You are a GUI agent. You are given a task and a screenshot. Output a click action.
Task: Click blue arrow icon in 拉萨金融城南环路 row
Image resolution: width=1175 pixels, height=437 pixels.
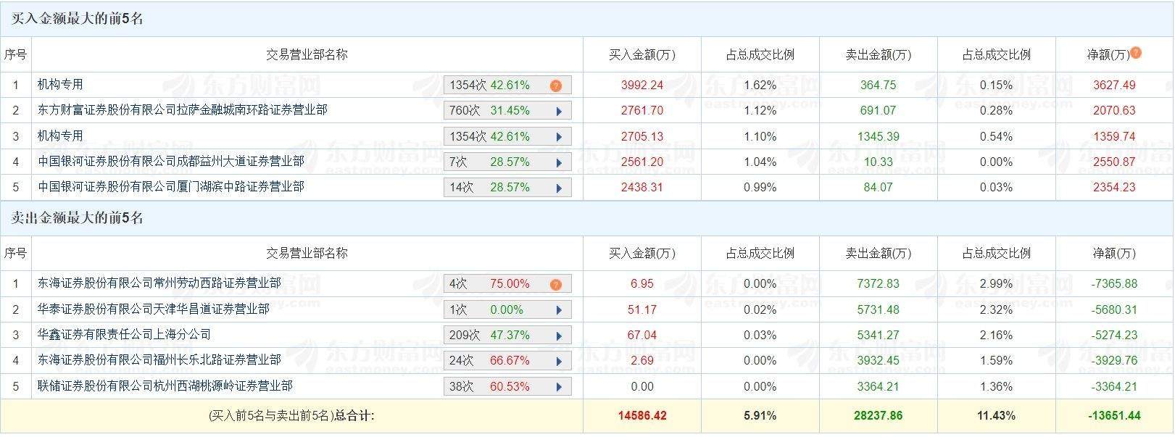click(x=559, y=111)
